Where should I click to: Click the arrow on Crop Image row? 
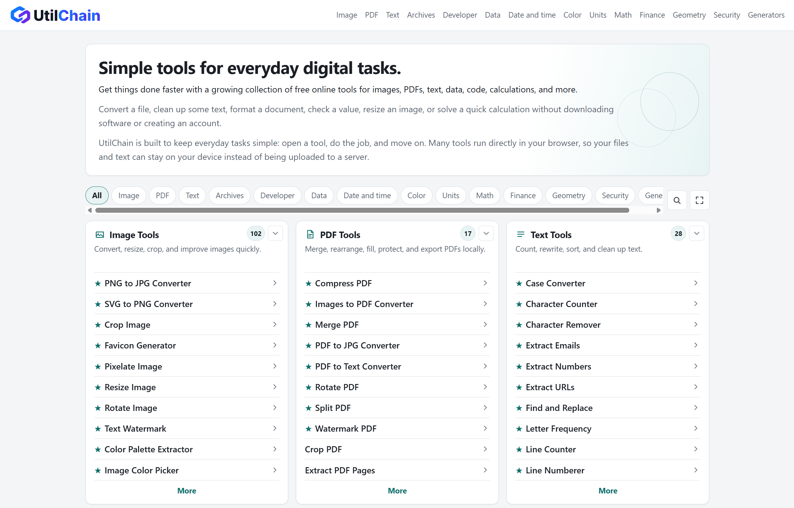pos(275,325)
